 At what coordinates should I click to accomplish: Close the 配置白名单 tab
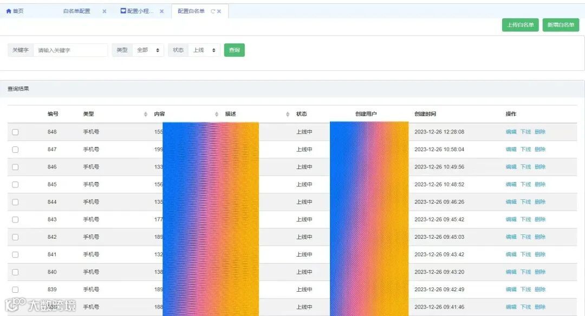point(219,11)
